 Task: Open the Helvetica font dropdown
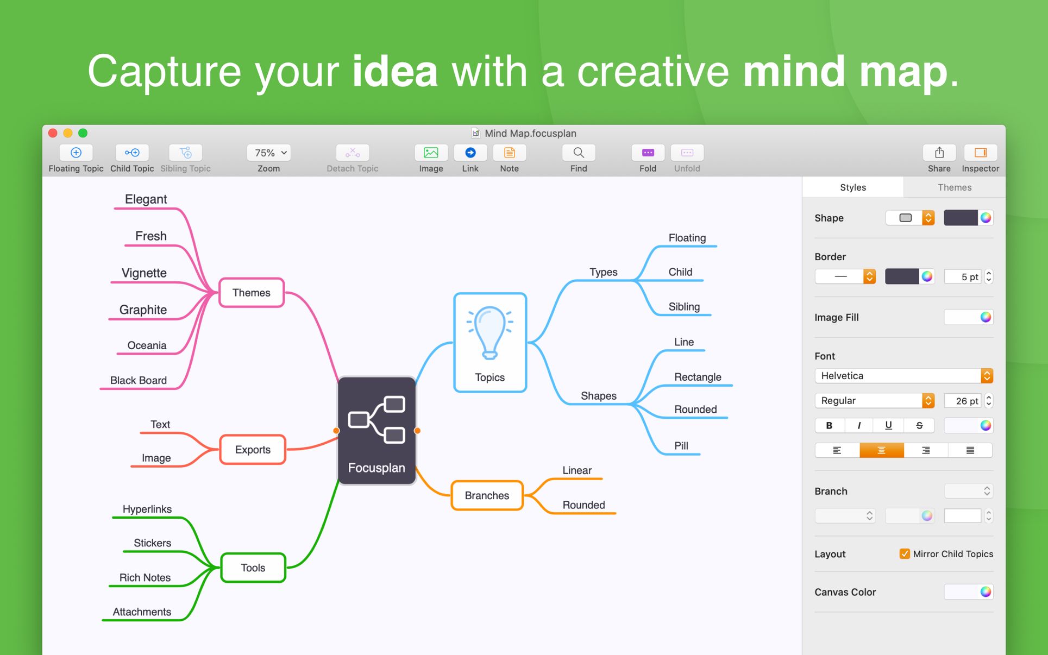(903, 375)
